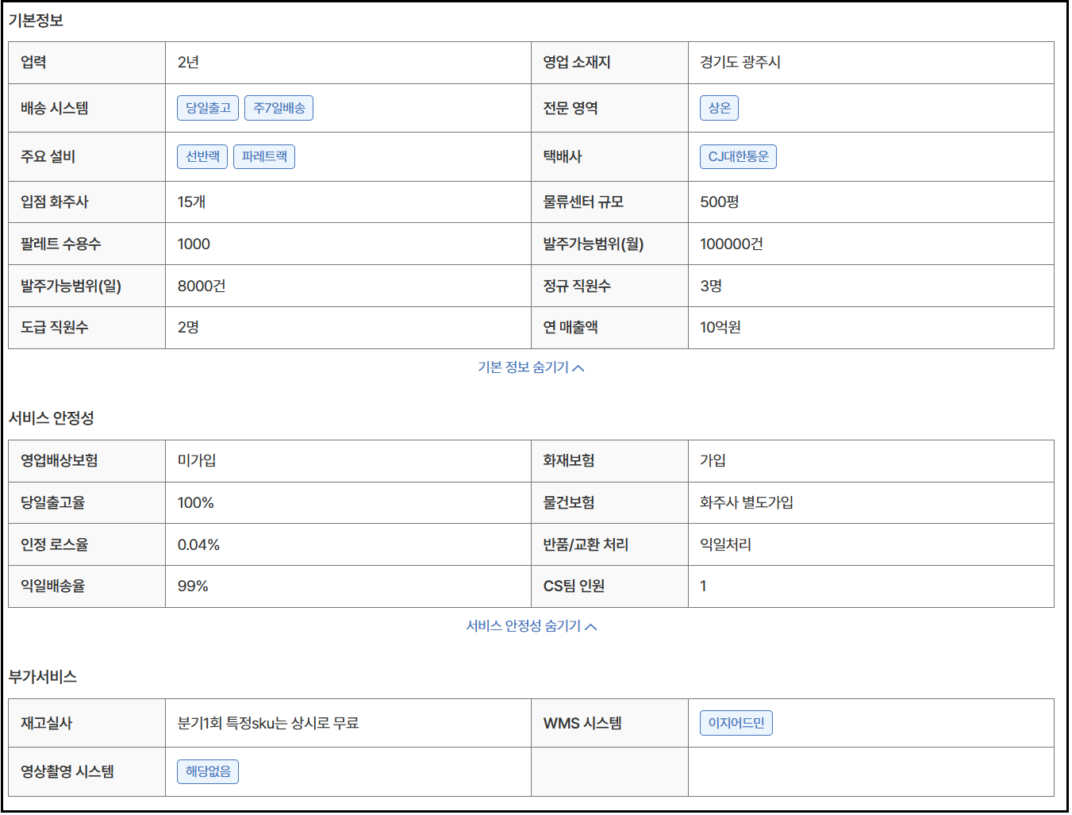
Task: Click the 익일배송율 value 99%
Action: (193, 586)
